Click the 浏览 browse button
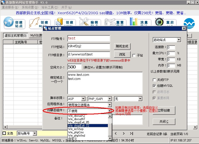199x144 pixels. pyautogui.click(x=122, y=54)
